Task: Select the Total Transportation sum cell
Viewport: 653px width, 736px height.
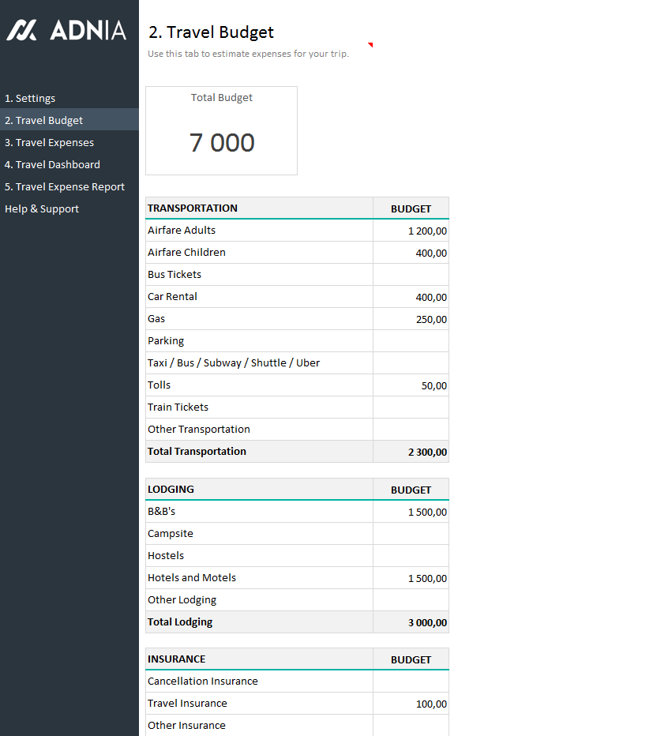Action: pyautogui.click(x=411, y=452)
